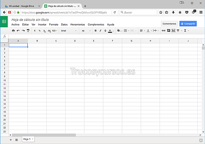This screenshot has width=205, height=144.
Task: Click the Sheets home icon
Action: (x=4, y=22)
